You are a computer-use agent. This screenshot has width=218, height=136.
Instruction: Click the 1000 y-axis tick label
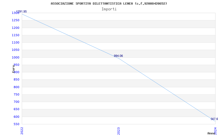(x=16, y=57)
